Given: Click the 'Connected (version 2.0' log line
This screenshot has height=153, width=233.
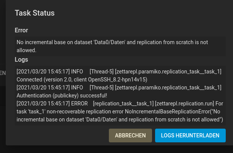Looking at the screenshot, I should tap(82, 80).
